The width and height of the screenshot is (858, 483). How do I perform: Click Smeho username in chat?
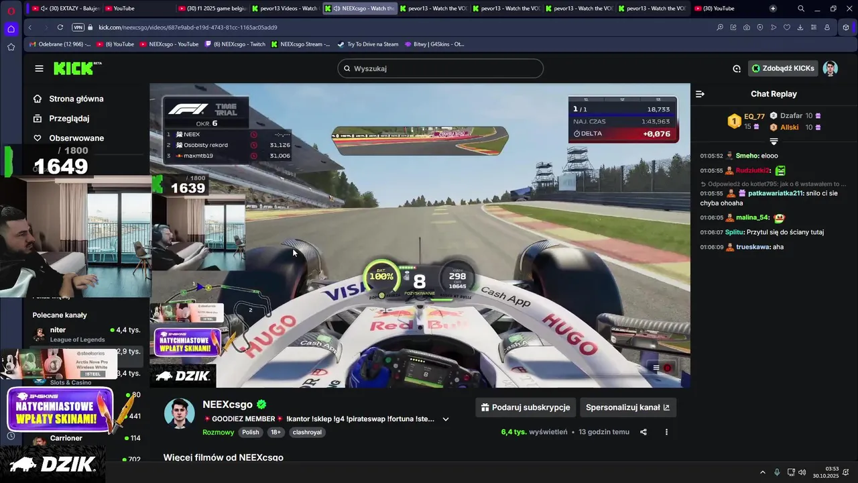(x=747, y=156)
